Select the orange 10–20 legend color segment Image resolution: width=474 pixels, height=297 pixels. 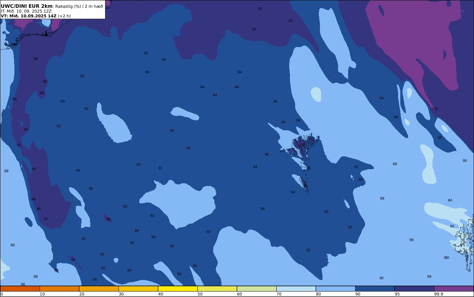pos(59,288)
